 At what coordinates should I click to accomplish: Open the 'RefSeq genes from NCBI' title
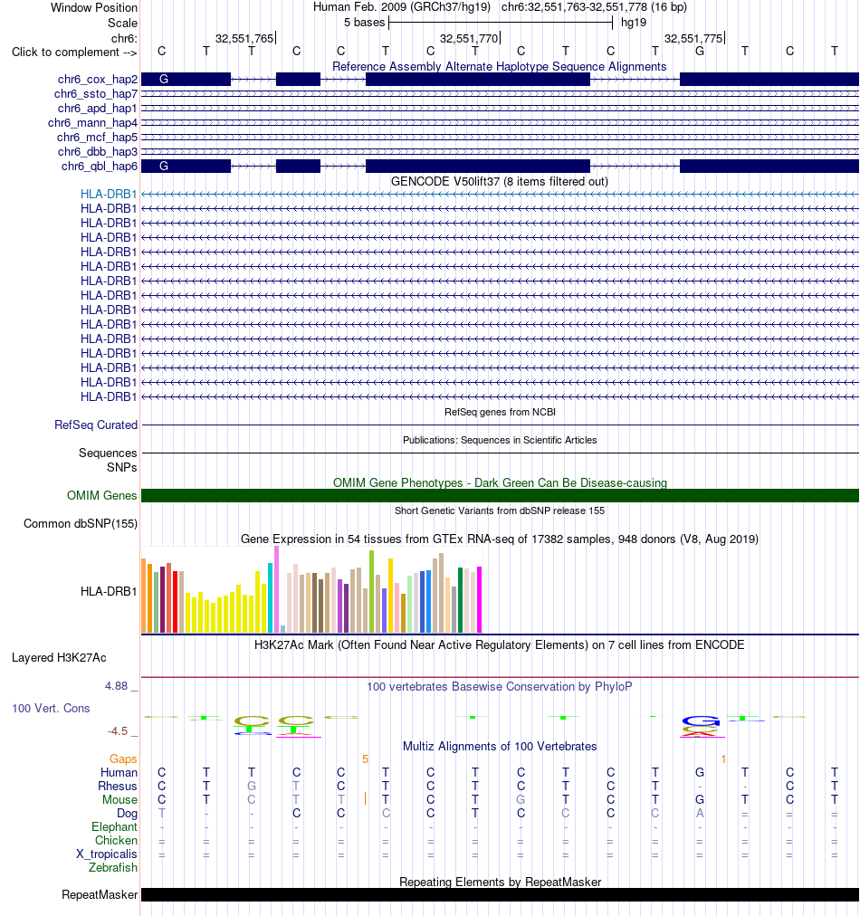click(x=500, y=413)
